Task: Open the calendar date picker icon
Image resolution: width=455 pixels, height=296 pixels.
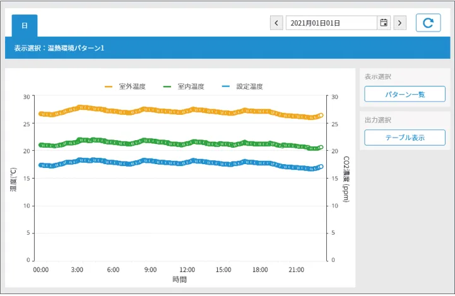Action: (383, 23)
